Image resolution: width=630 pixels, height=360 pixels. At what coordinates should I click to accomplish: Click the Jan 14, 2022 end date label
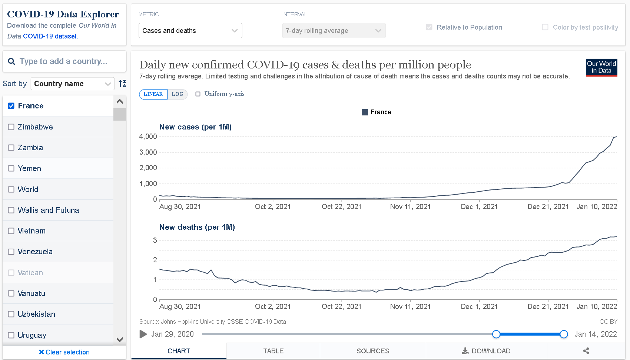tap(596, 334)
